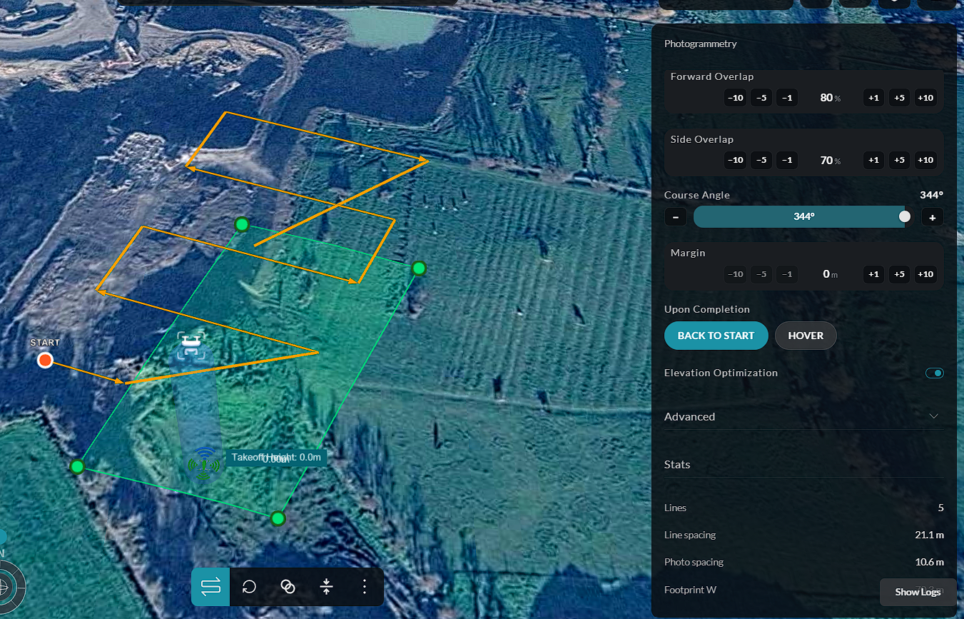This screenshot has height=619, width=964.
Task: Click the Show Logs button
Action: coord(918,592)
